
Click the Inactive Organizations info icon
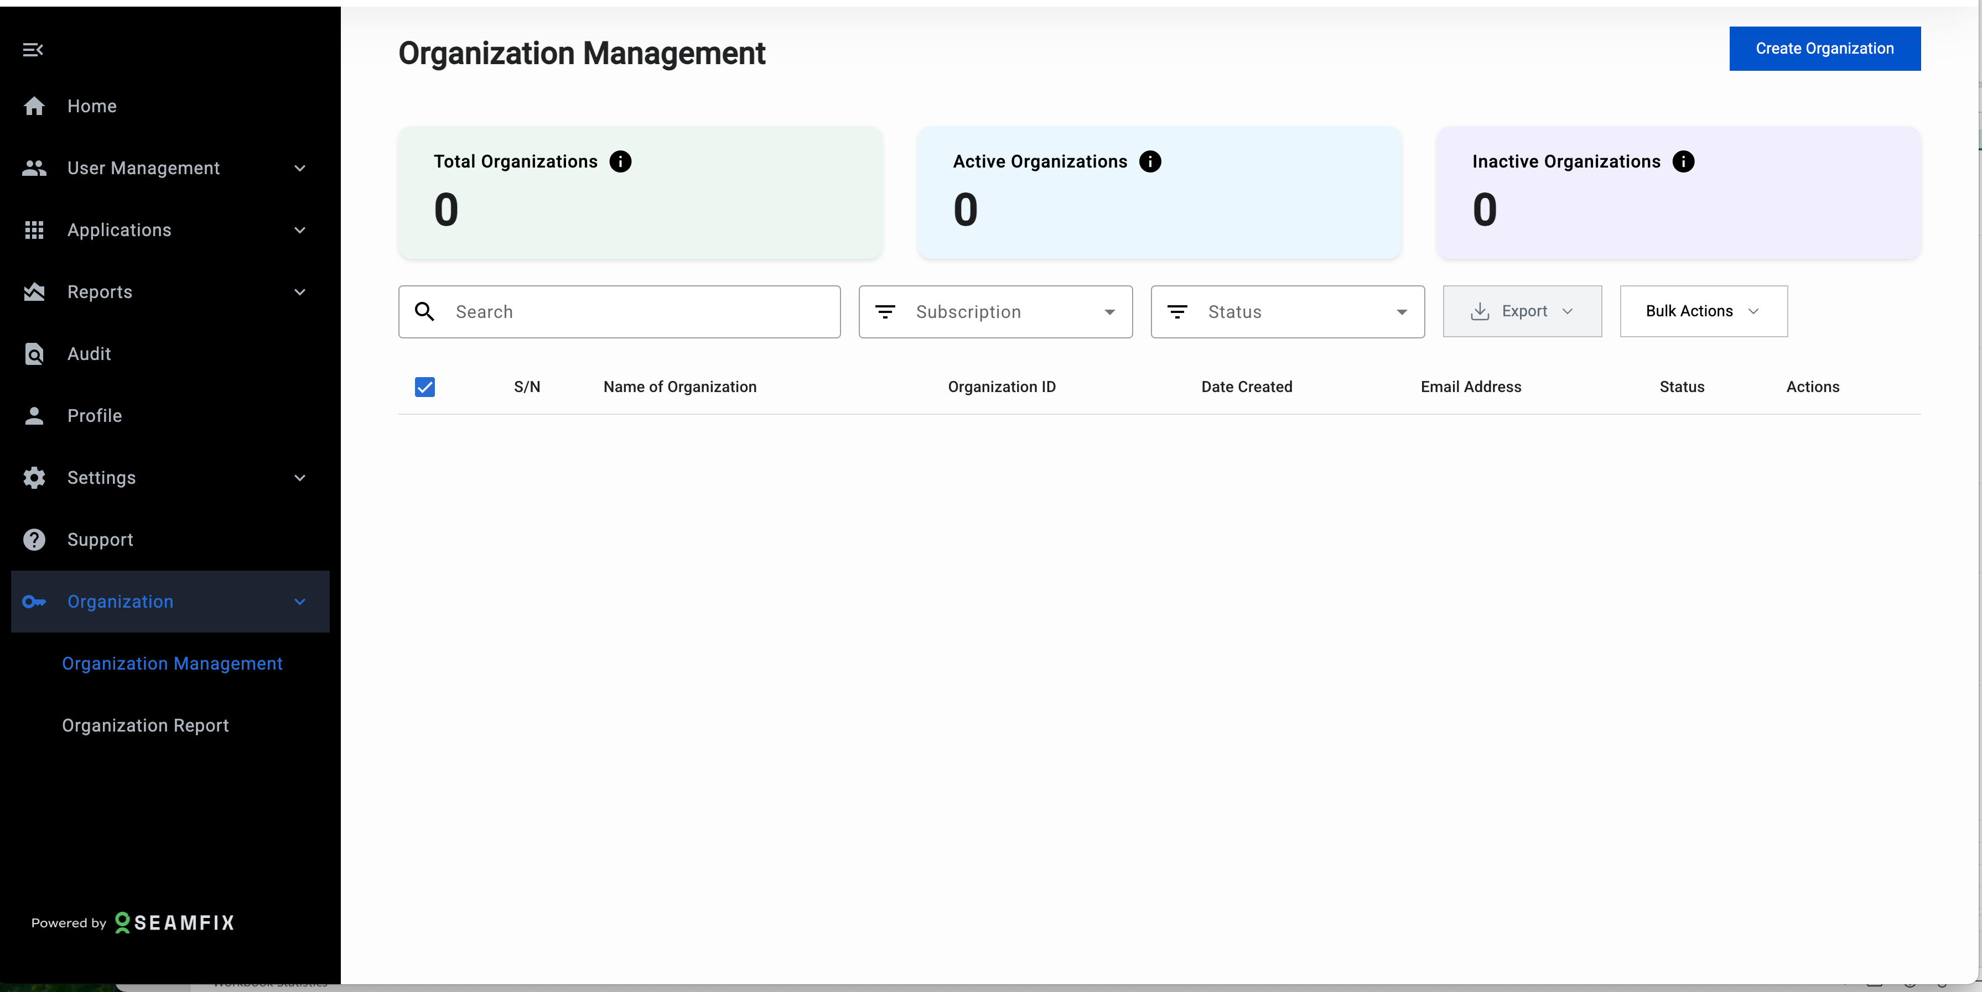tap(1683, 161)
